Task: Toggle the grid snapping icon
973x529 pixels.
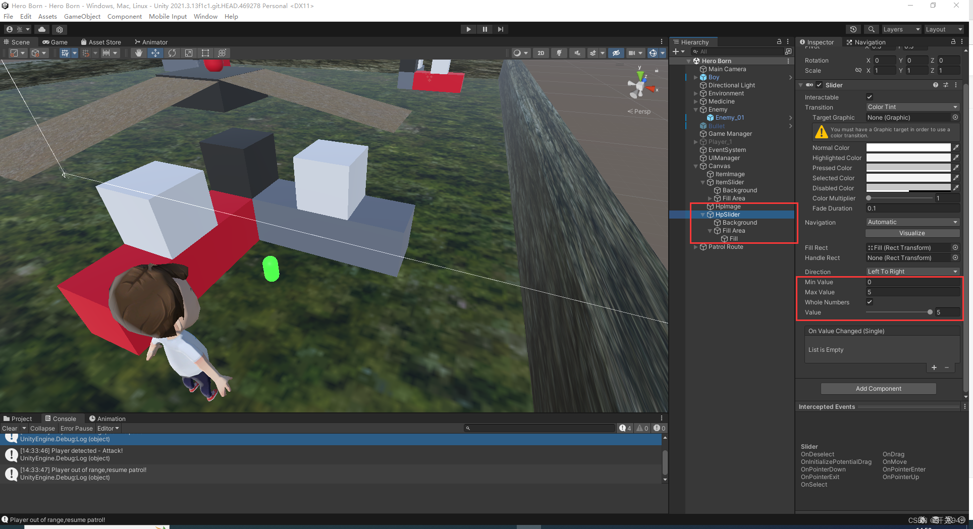Action: pos(86,53)
